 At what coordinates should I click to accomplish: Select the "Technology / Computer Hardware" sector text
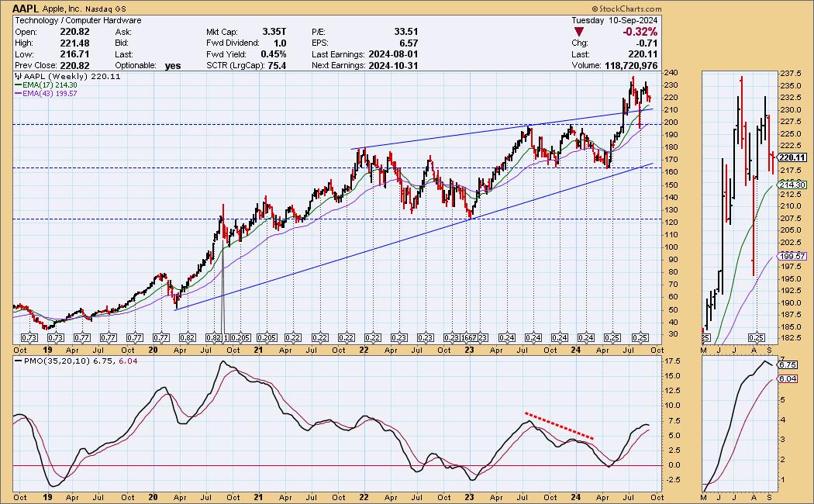[78, 20]
